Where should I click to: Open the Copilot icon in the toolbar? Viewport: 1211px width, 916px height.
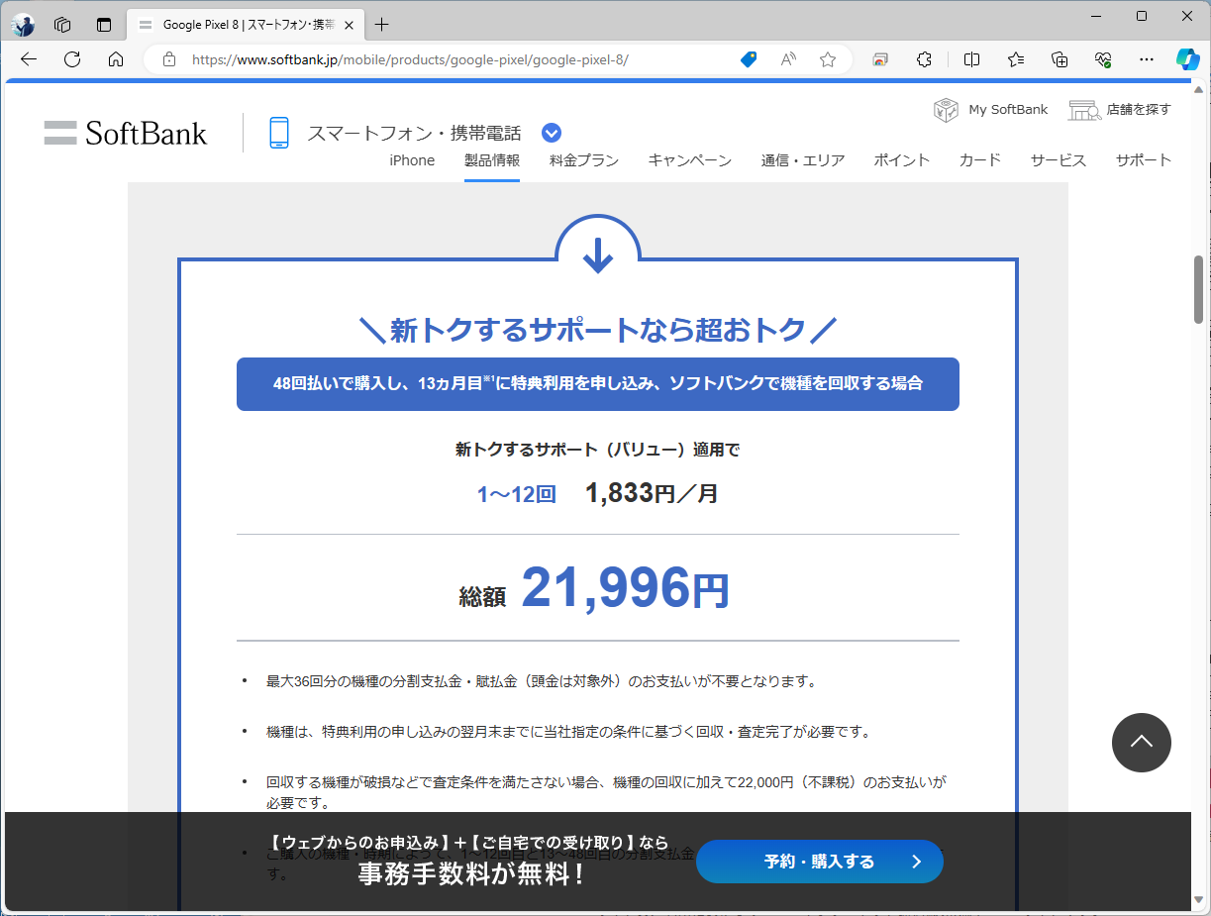pos(1187,59)
